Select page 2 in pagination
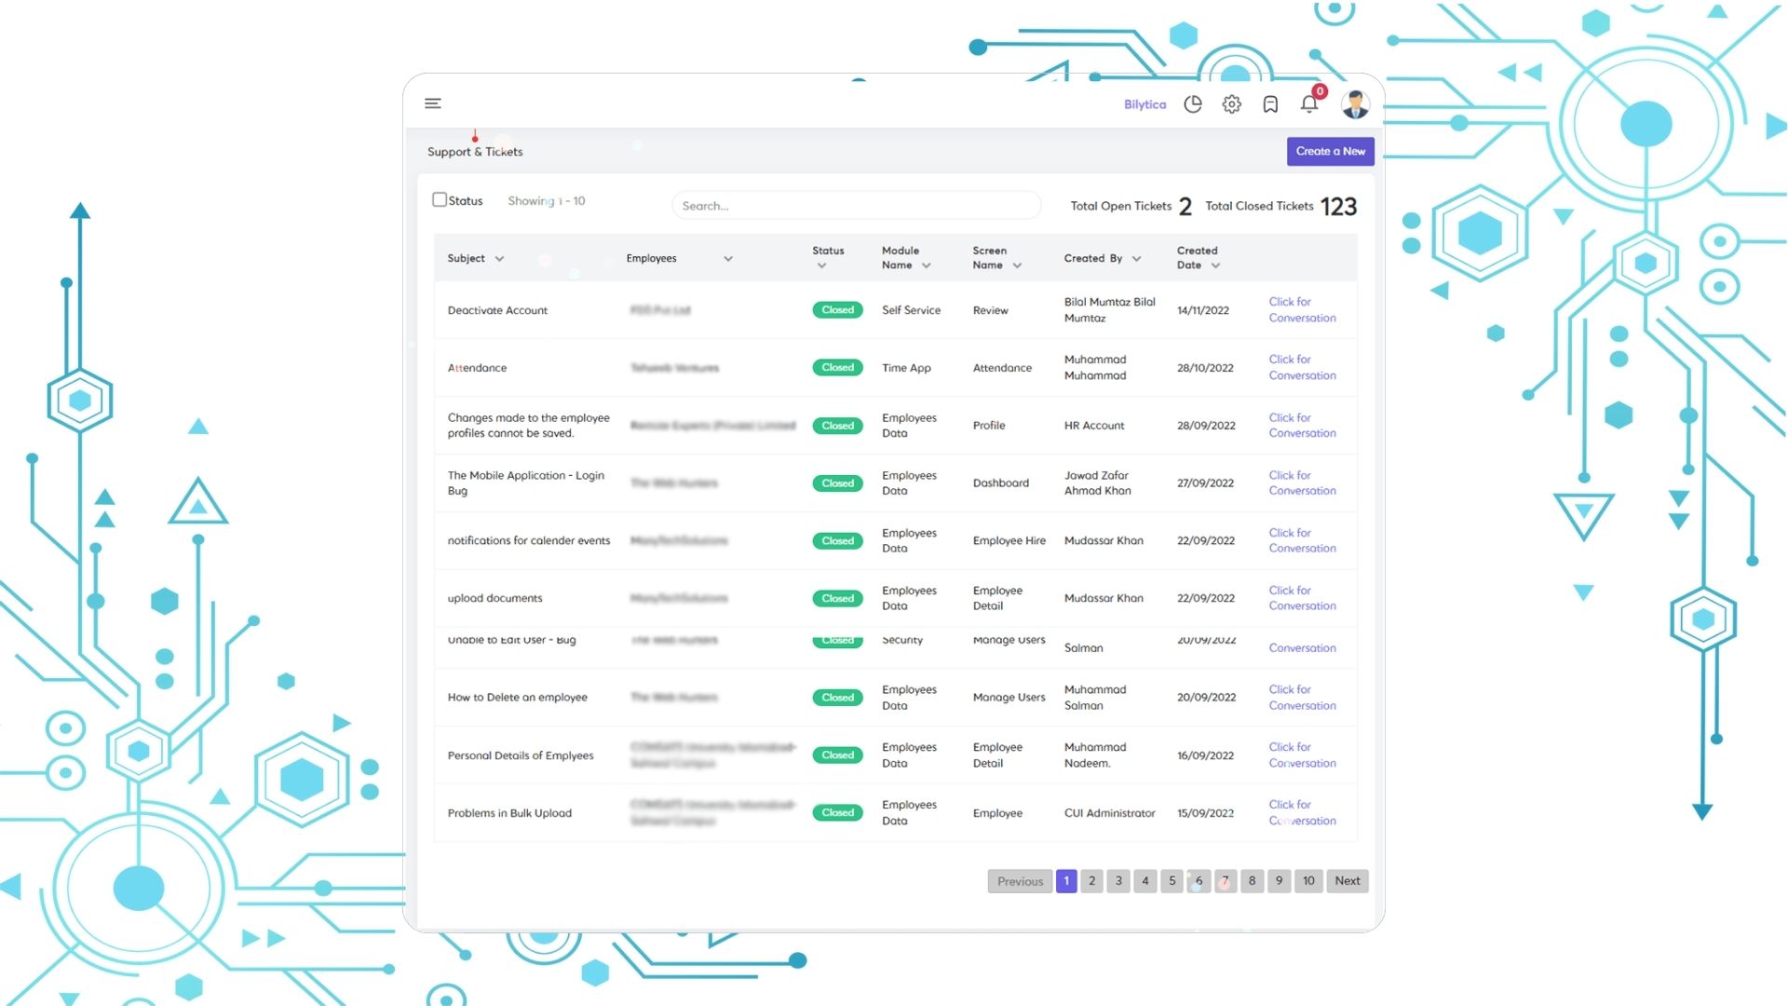 point(1091,879)
